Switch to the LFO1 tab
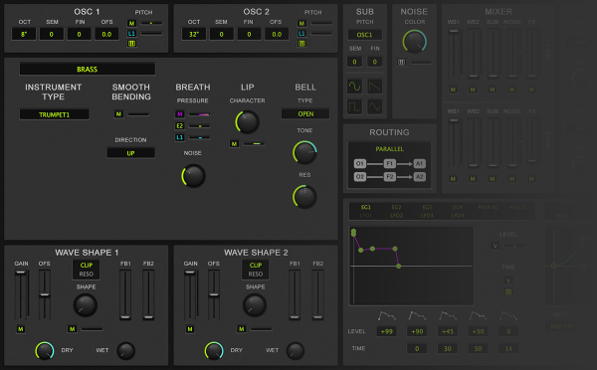Viewport: 597px width, 370px height. (366, 216)
